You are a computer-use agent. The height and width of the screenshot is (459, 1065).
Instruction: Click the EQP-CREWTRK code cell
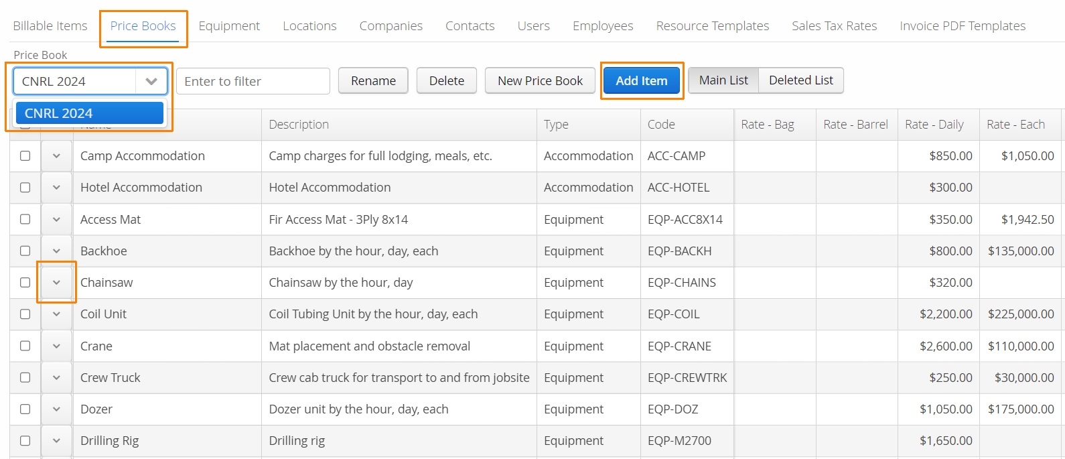coord(687,377)
